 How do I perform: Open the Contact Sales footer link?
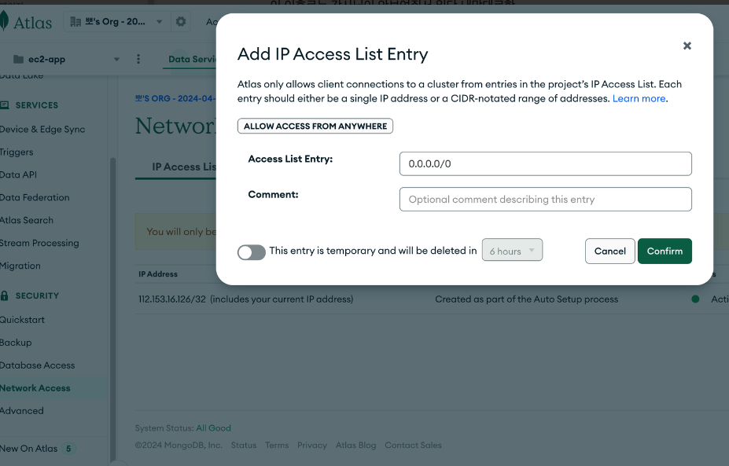click(x=413, y=445)
